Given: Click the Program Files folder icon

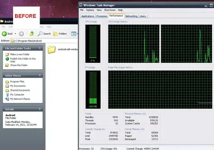Looking at the screenshot, I should point(7,82).
